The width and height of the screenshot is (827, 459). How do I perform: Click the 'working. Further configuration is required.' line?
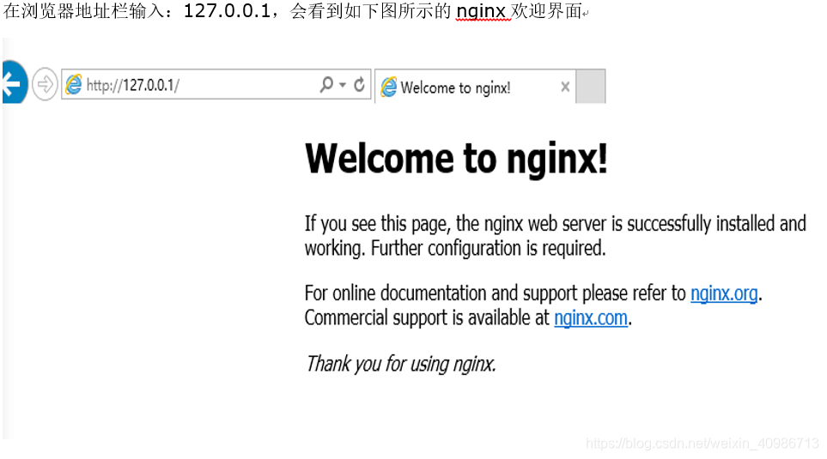pos(455,248)
